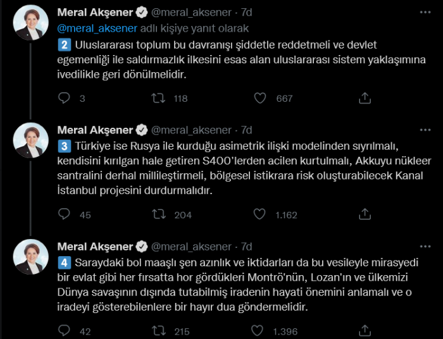Reply to the tweet with 3 replies

point(64,98)
